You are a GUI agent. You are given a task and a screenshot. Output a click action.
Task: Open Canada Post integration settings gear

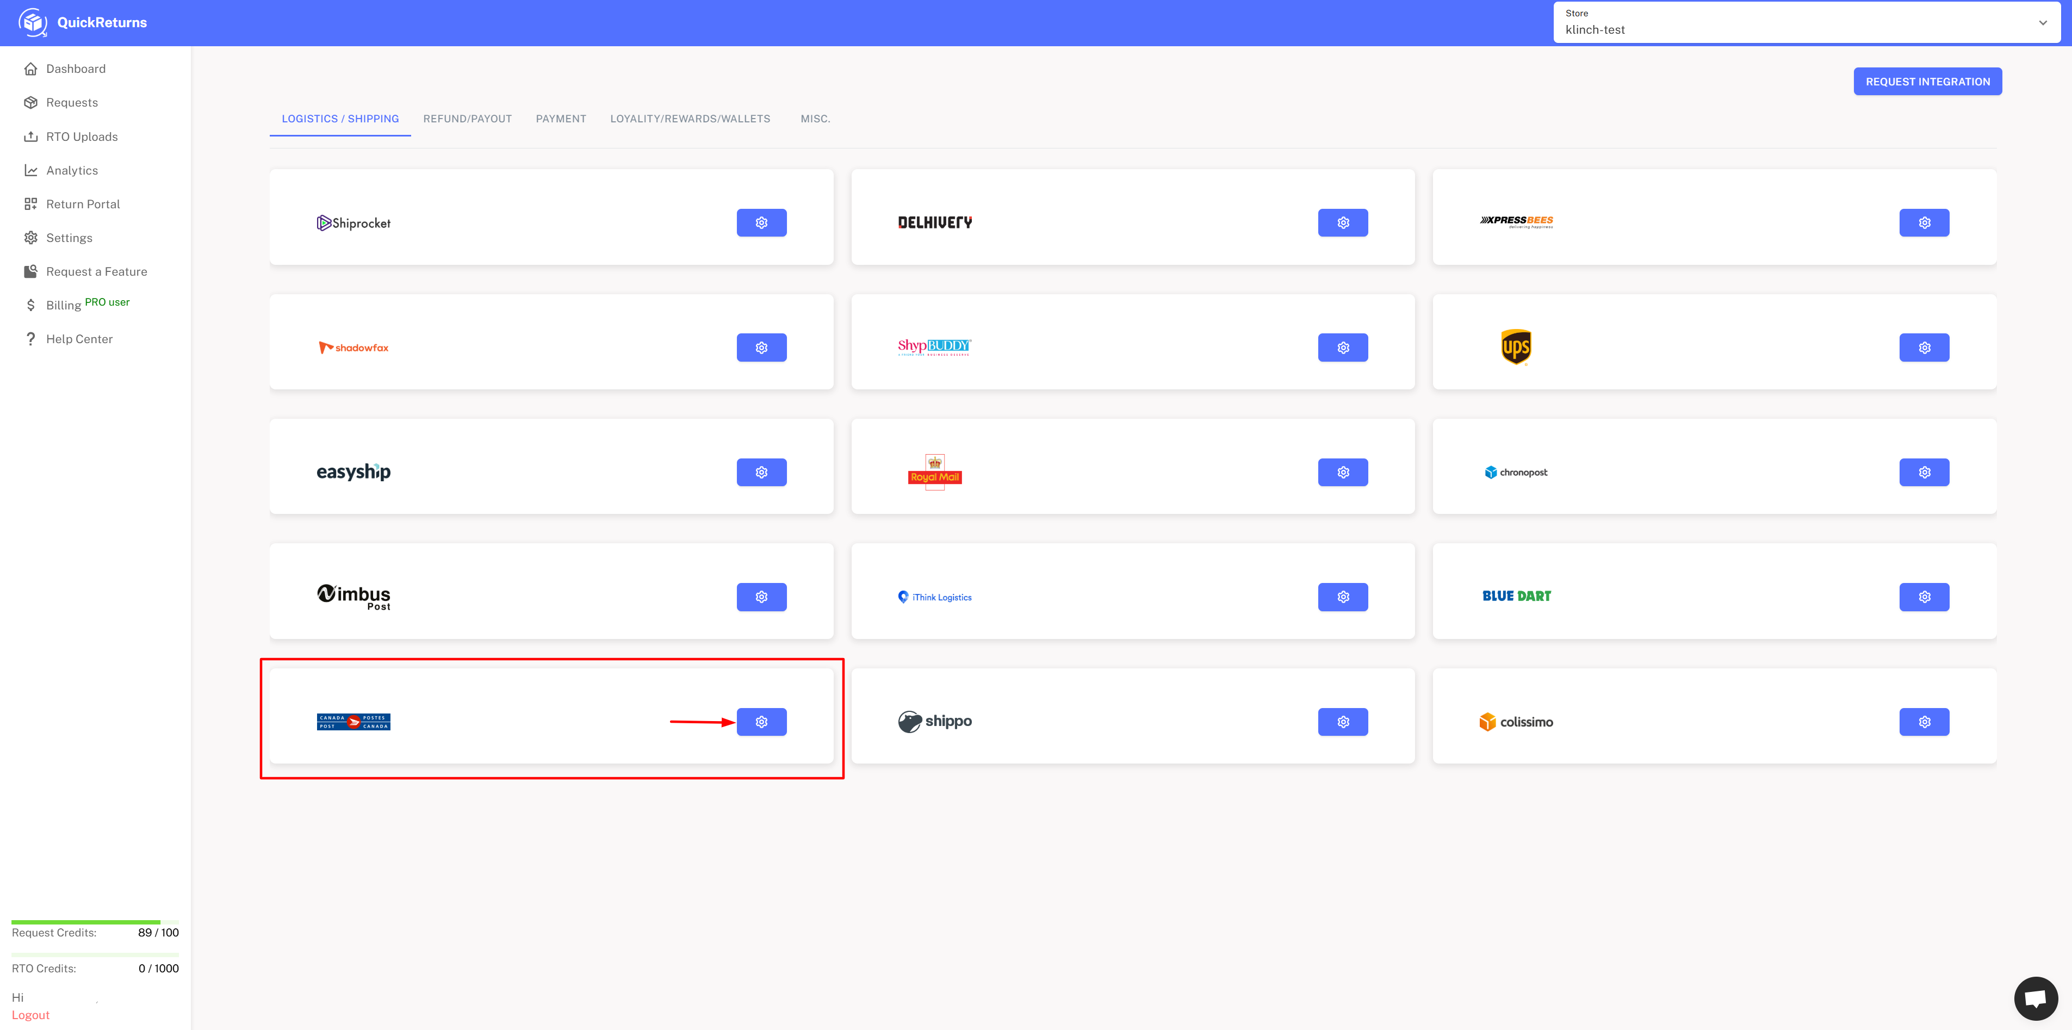[761, 722]
